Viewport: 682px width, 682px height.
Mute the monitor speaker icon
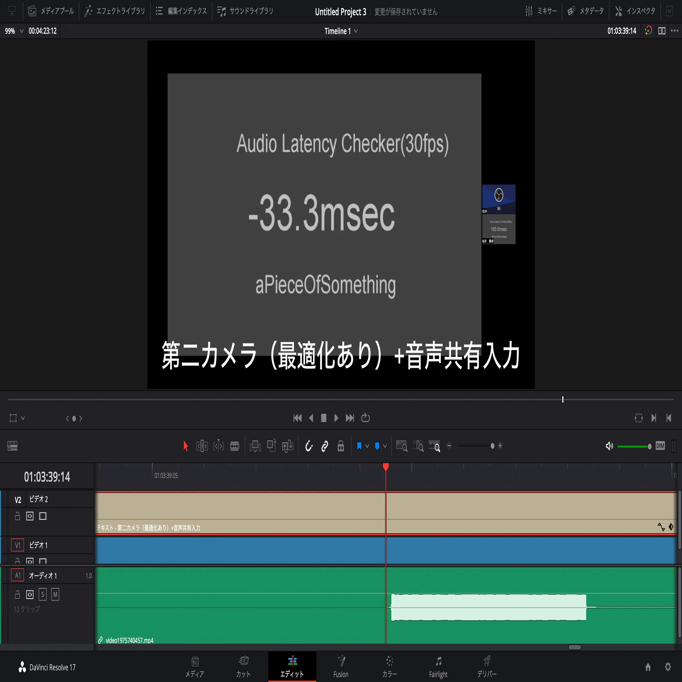tap(609, 446)
